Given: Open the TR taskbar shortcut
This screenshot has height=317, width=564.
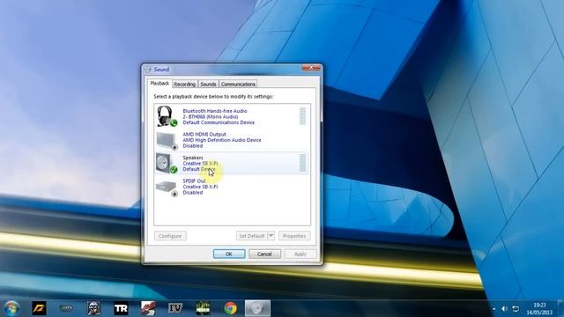Looking at the screenshot, I should coord(121,308).
